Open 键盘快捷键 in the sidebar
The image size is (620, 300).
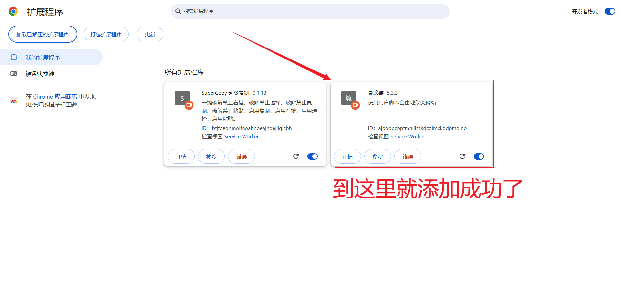(51, 74)
